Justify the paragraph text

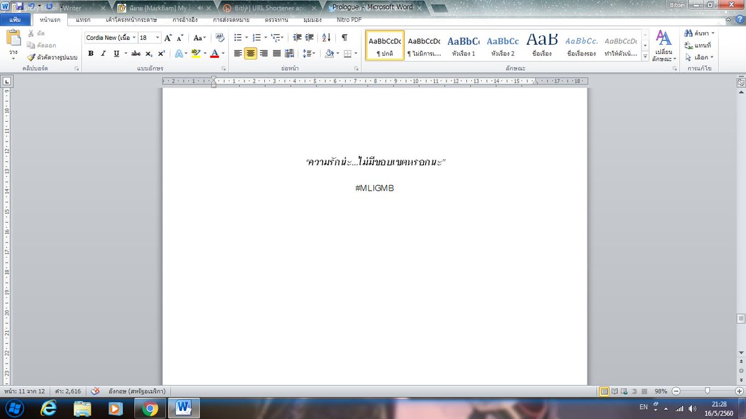277,54
